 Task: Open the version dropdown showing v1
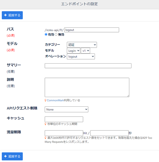85,51
